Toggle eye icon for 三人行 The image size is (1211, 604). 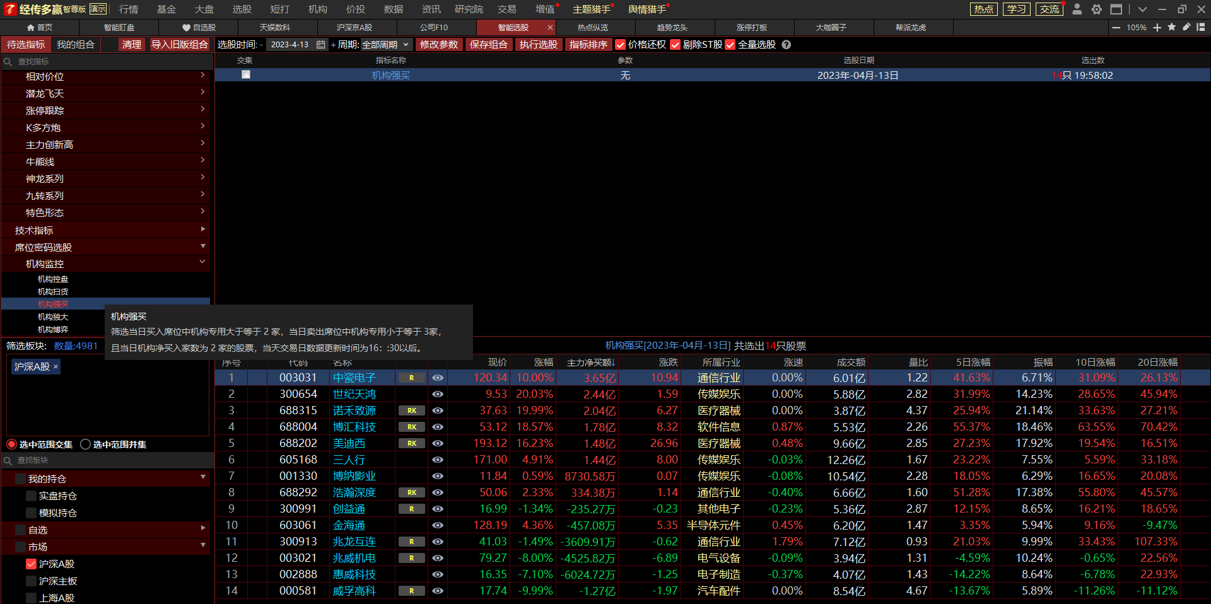438,460
